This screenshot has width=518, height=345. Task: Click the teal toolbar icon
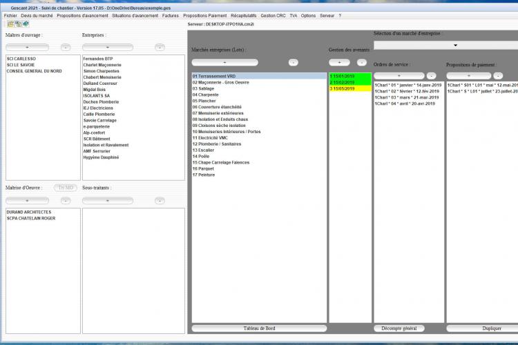26,24
